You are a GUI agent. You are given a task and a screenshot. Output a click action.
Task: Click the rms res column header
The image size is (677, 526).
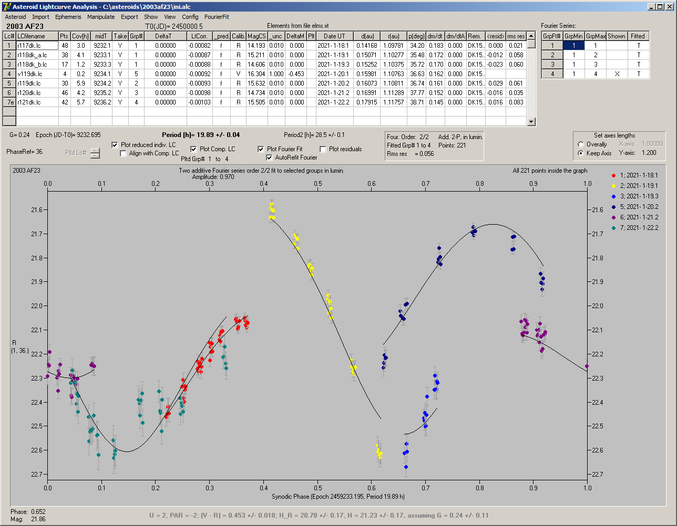pos(516,36)
